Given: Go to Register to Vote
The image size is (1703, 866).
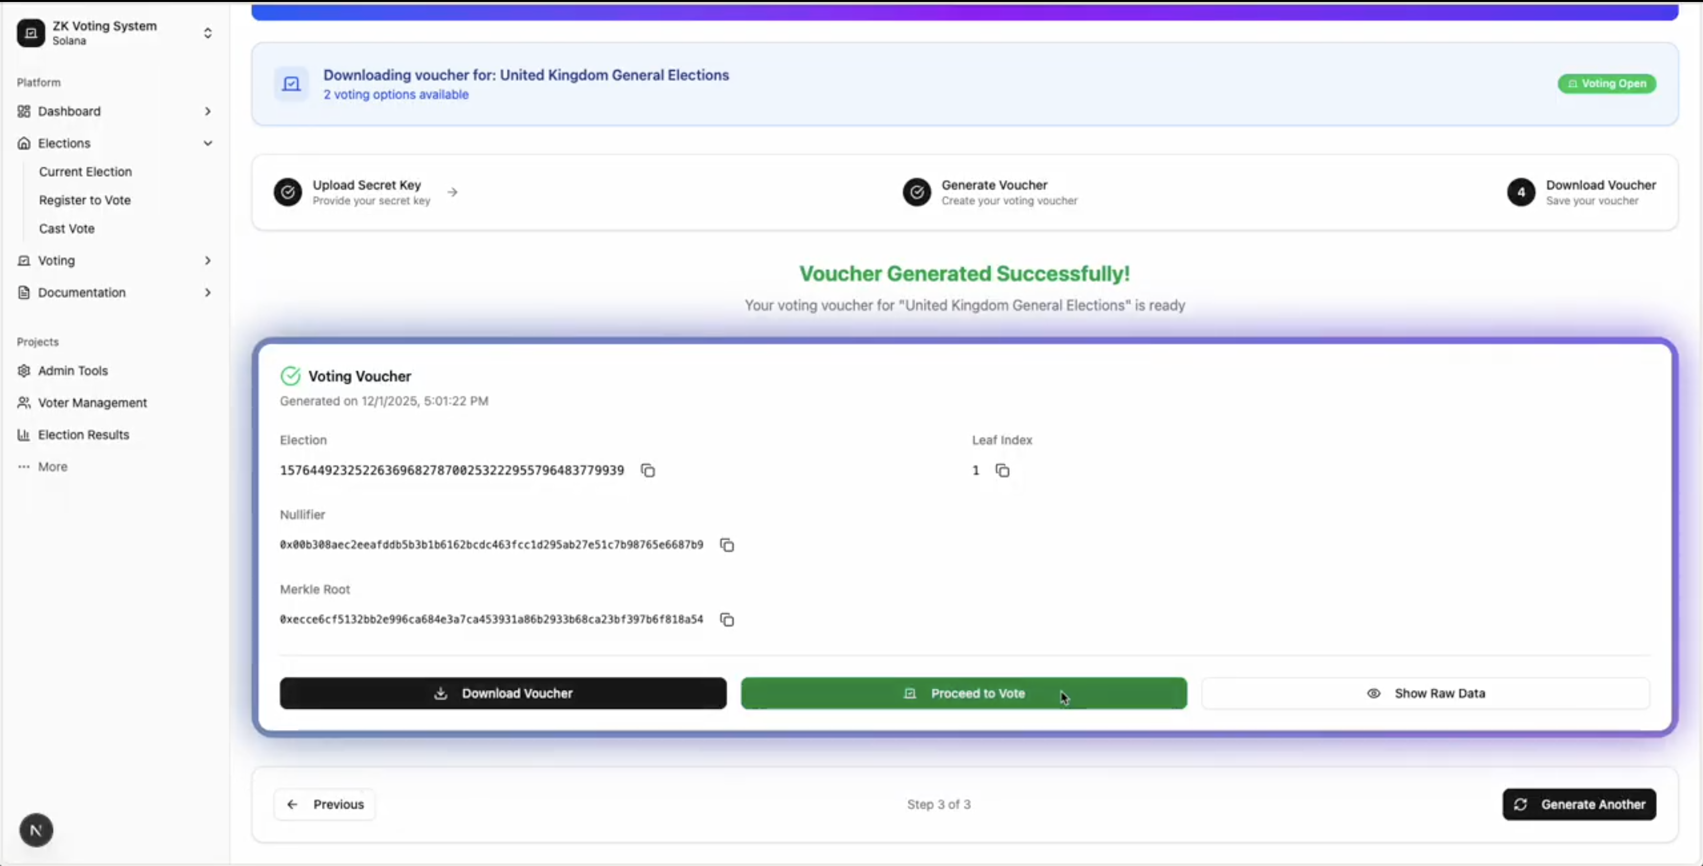Looking at the screenshot, I should [x=85, y=200].
